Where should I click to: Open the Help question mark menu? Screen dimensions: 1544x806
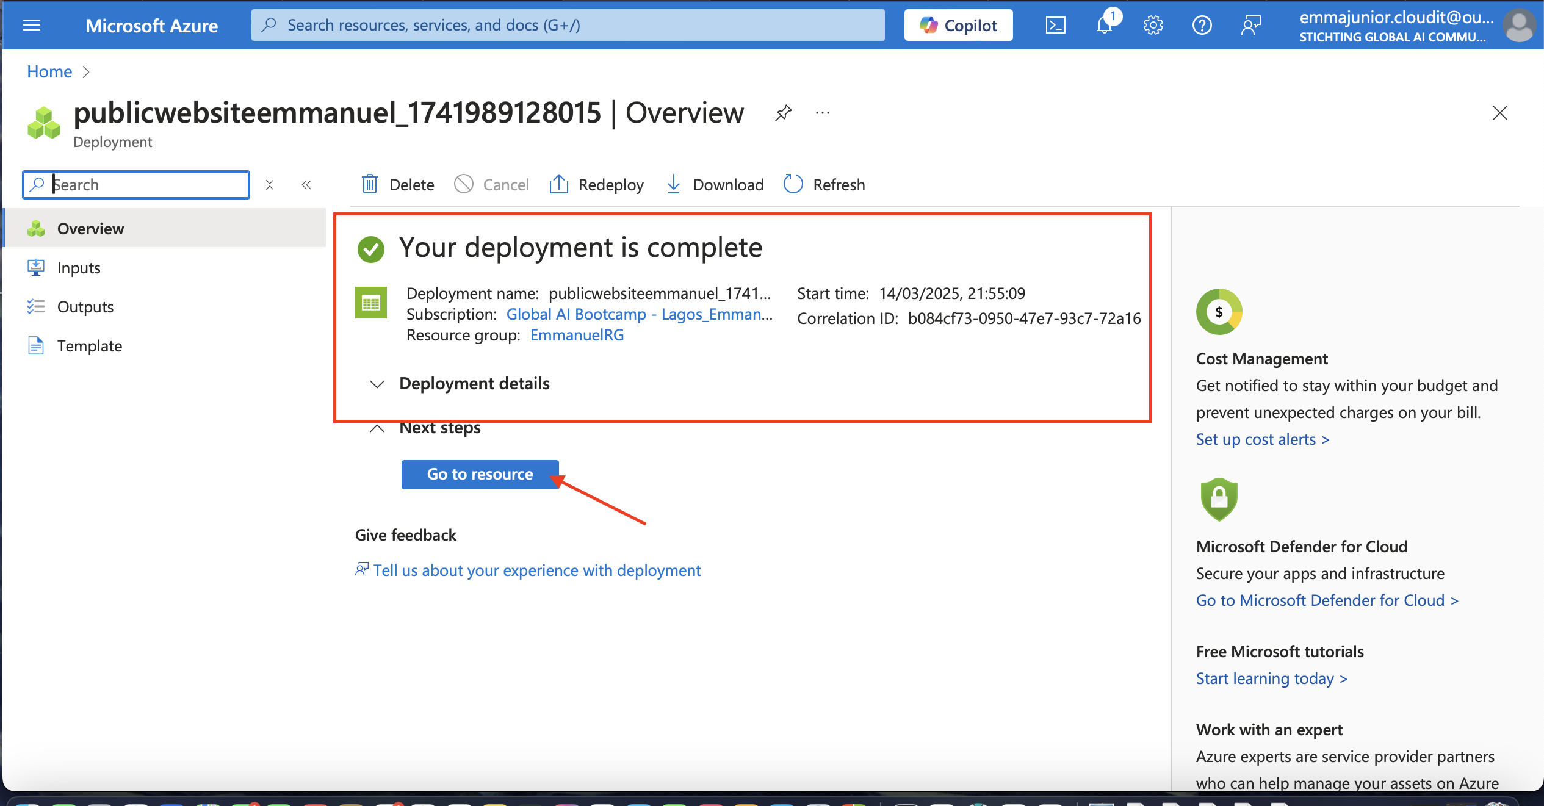click(1202, 25)
